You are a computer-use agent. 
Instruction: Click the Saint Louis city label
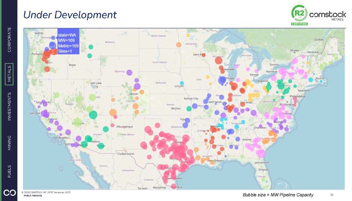pyautogui.click(x=215, y=102)
